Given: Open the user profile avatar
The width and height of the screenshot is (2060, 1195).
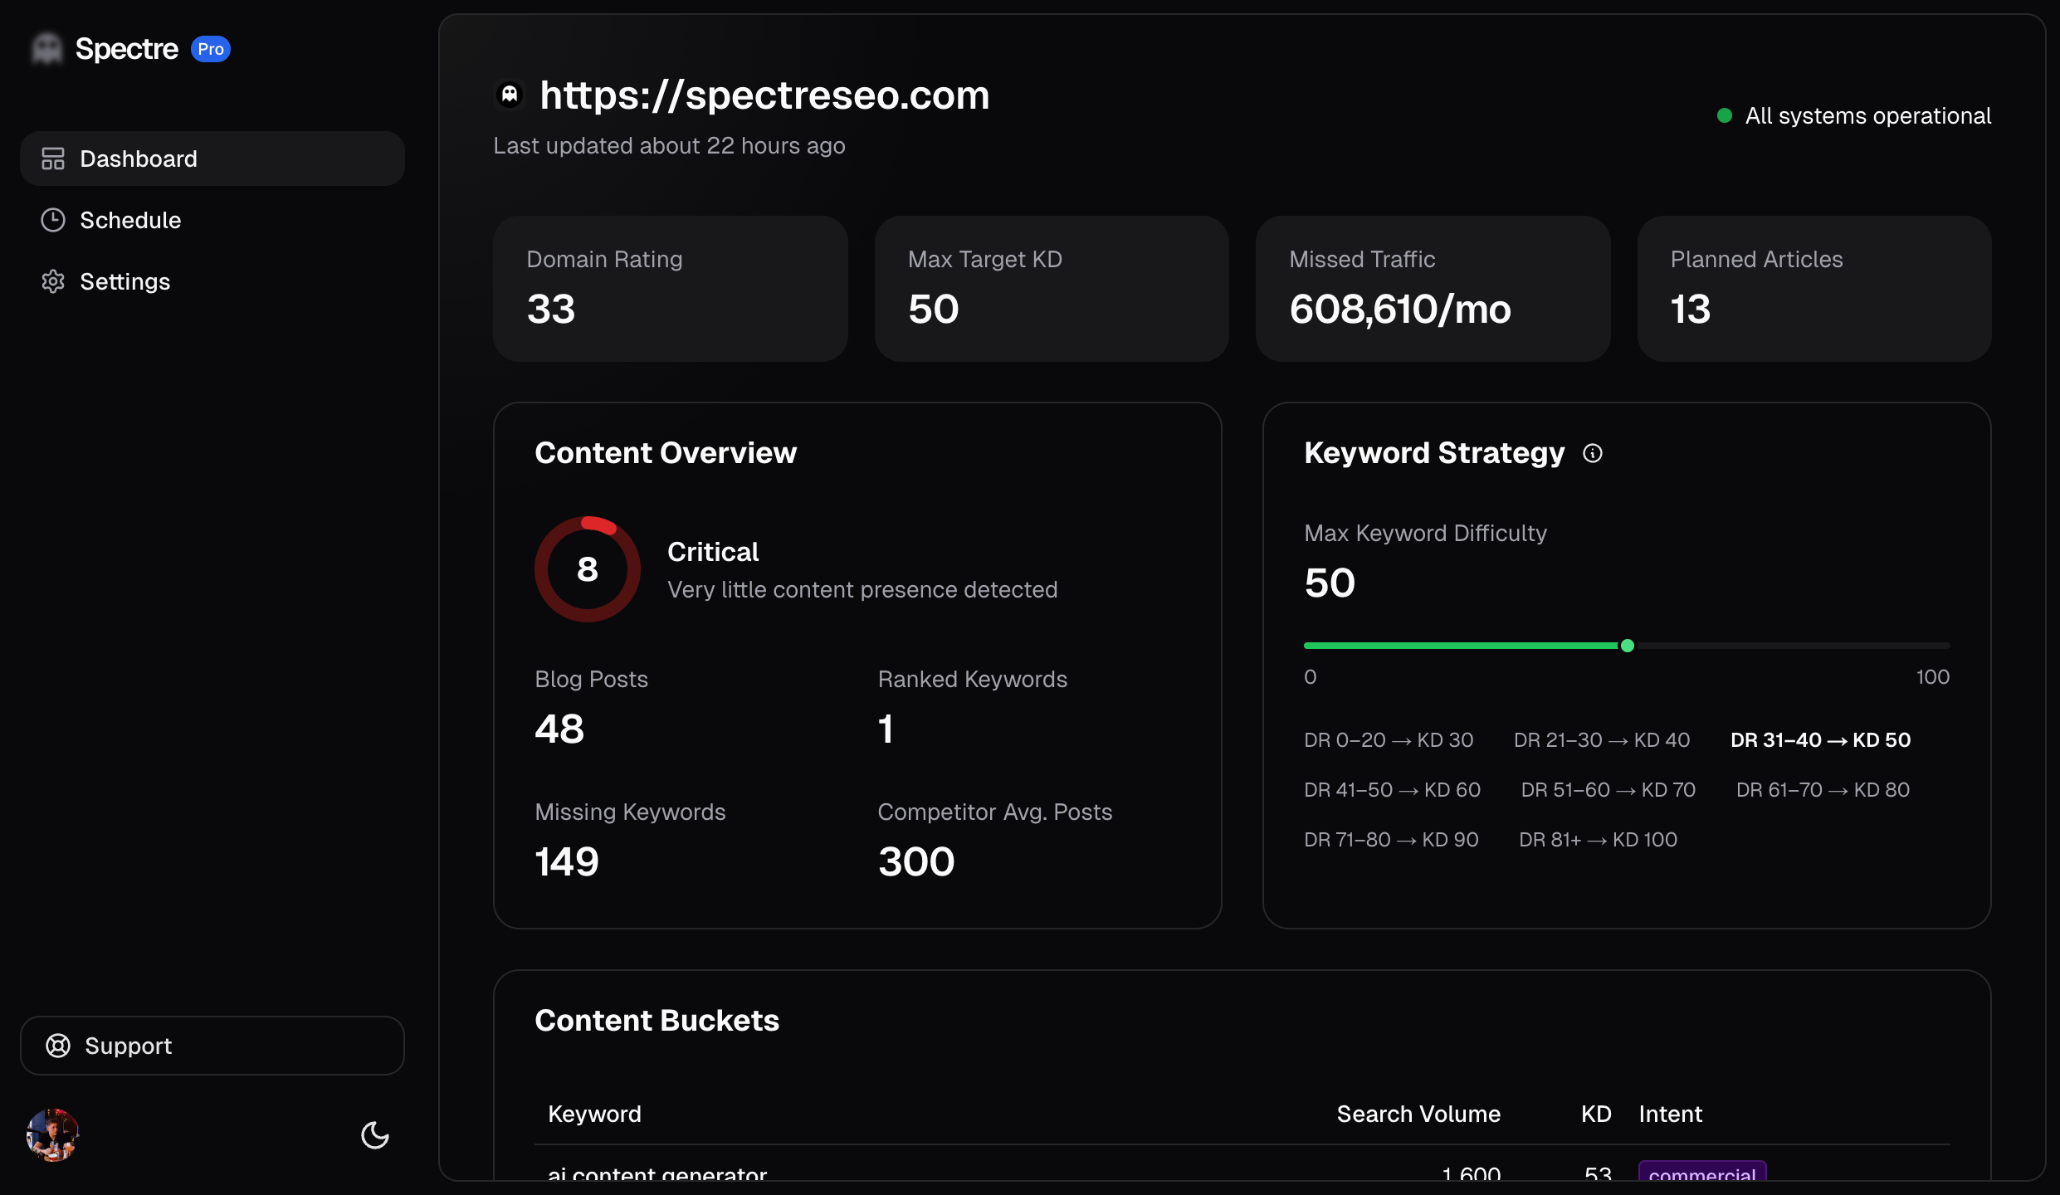Looking at the screenshot, I should (x=52, y=1135).
